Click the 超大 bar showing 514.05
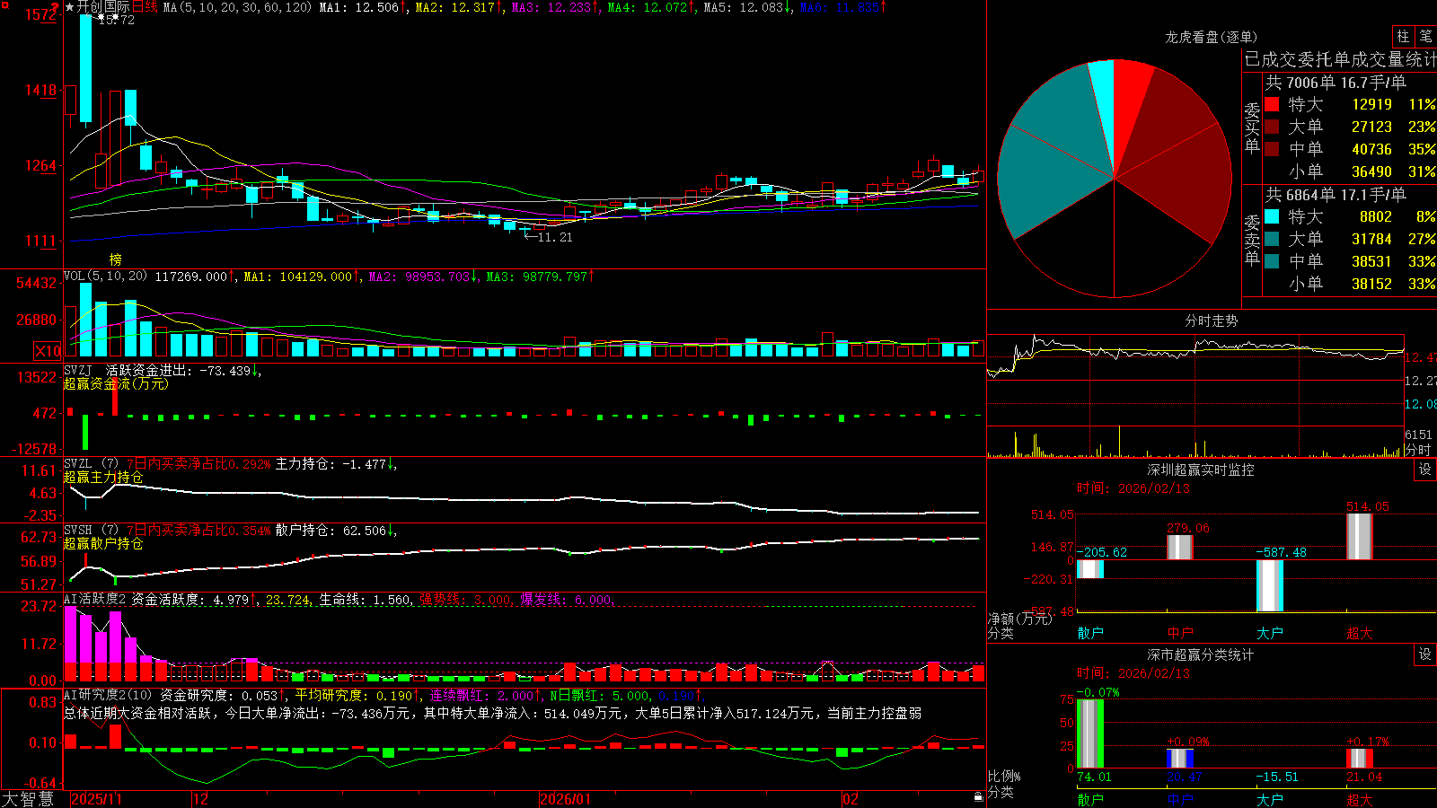The image size is (1437, 808). coord(1360,536)
